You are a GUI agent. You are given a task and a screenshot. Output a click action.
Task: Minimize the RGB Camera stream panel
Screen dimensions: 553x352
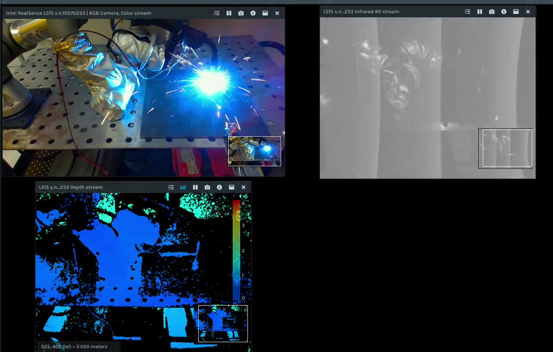click(x=265, y=13)
